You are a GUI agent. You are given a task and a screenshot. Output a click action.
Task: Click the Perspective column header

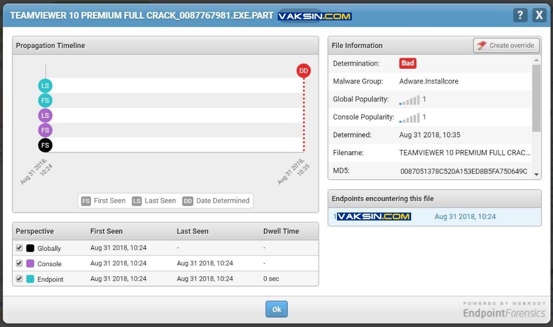pos(35,231)
